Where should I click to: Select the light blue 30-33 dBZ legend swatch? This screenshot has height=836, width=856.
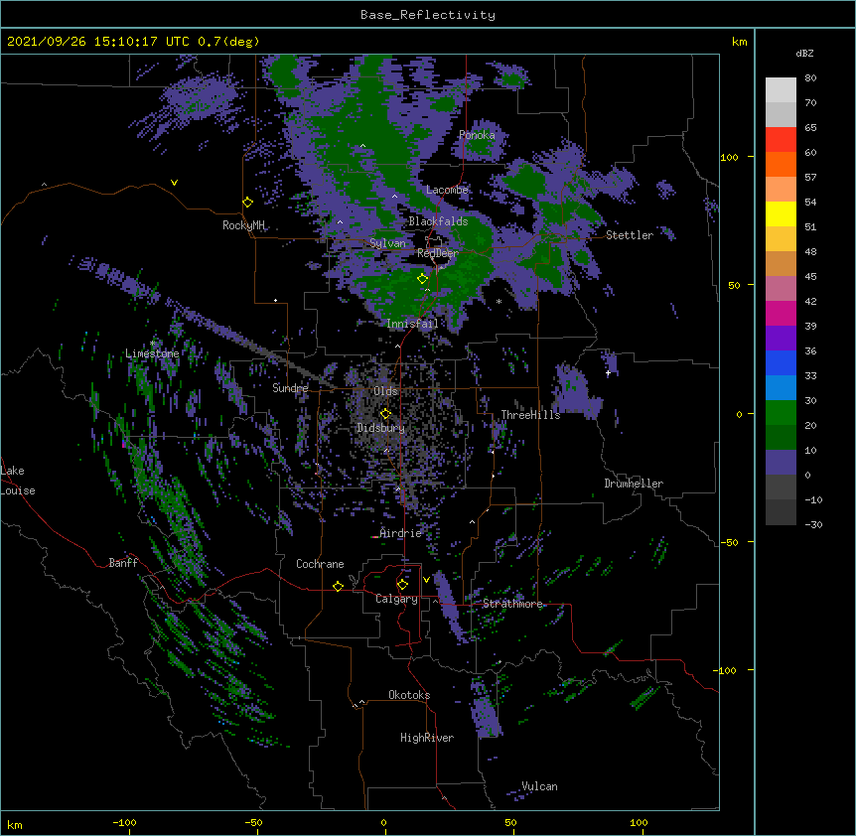click(781, 388)
